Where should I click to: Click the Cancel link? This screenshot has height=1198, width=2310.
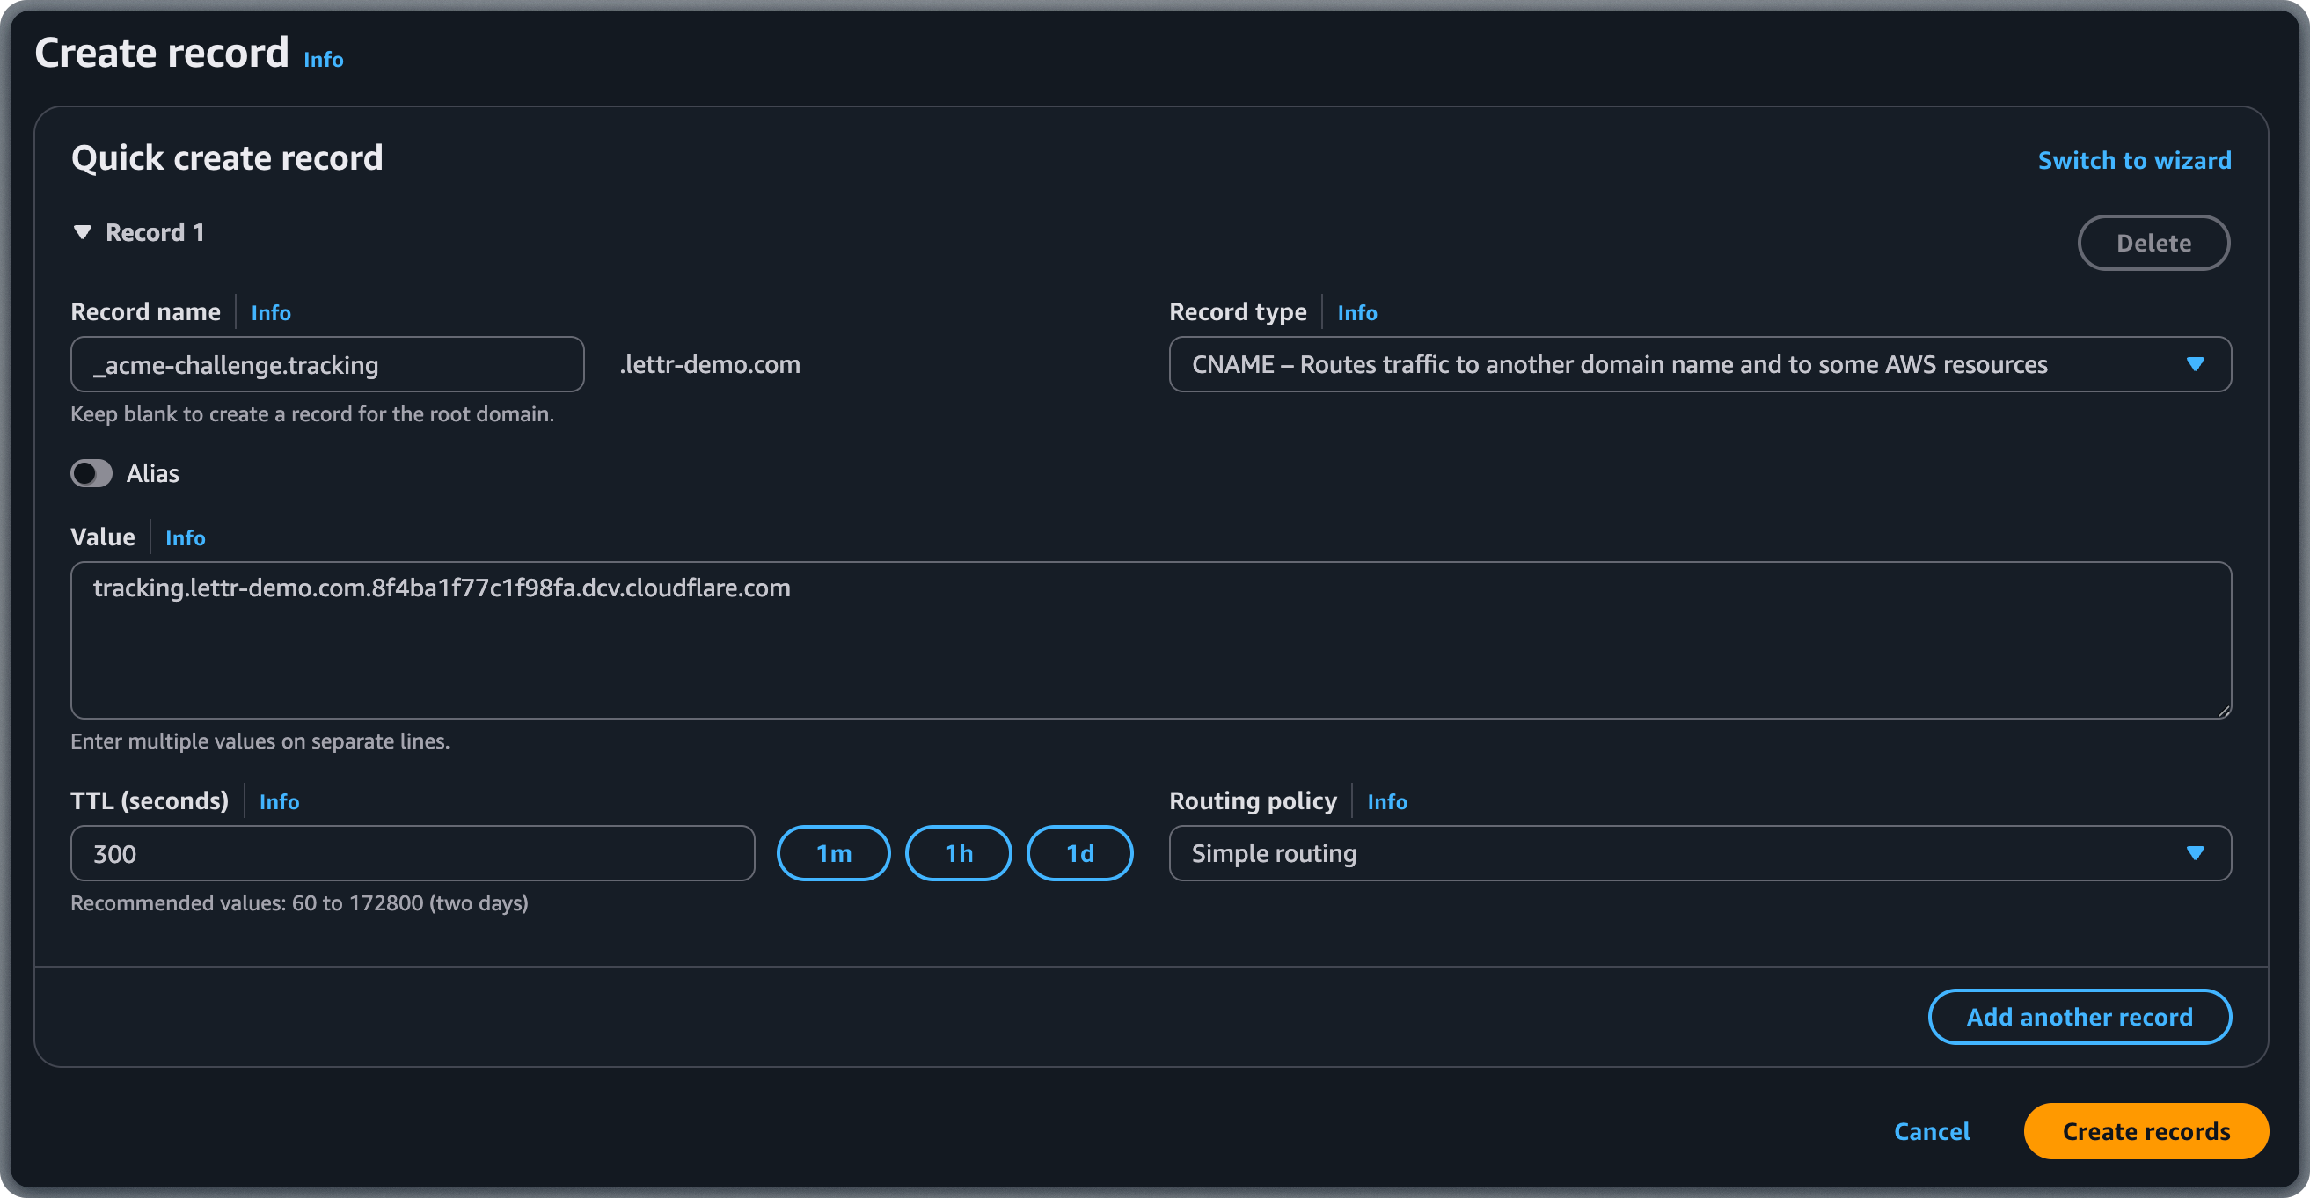[1932, 1131]
